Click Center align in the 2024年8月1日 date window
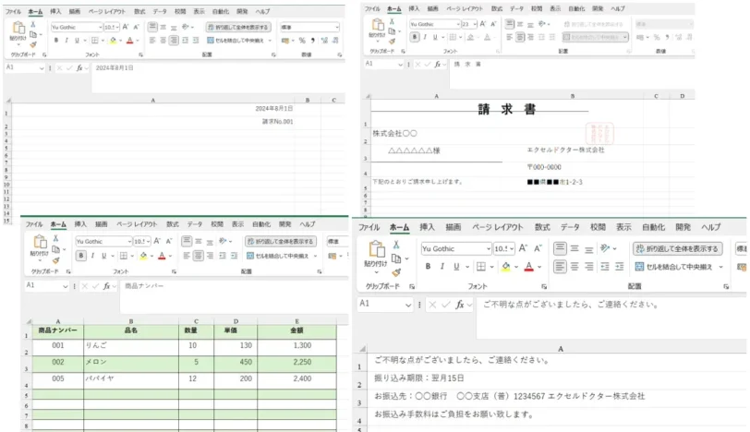This screenshot has width=750, height=432. [x=163, y=41]
